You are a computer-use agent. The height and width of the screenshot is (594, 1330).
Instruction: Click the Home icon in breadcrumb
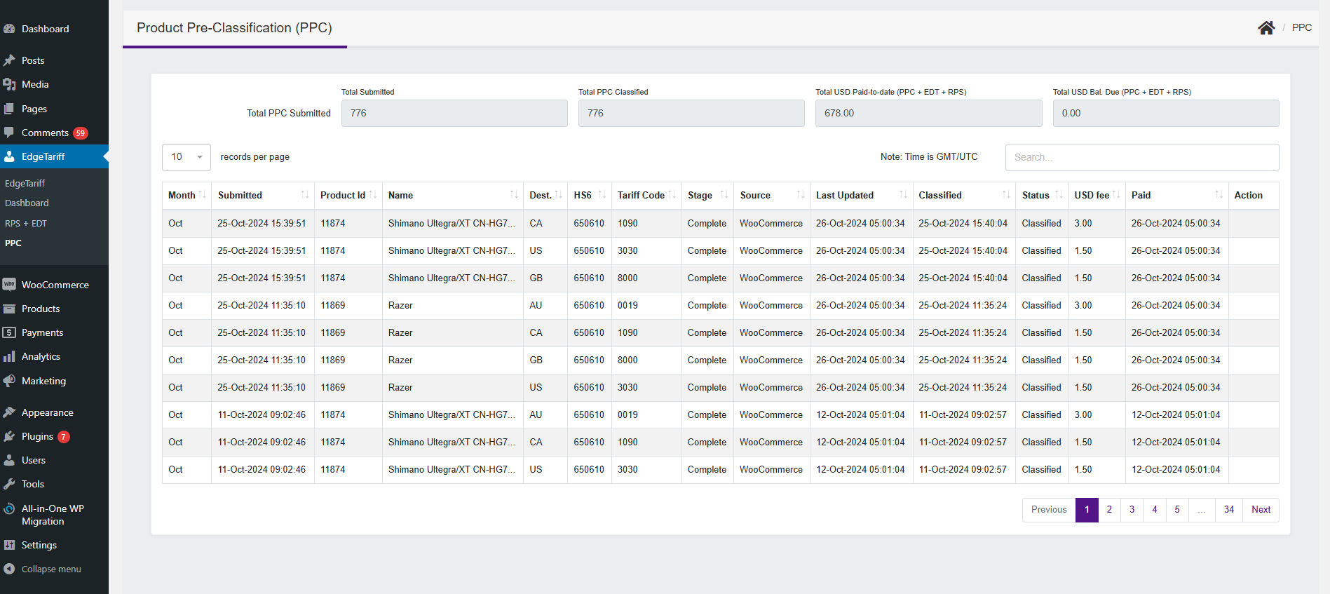[1266, 27]
